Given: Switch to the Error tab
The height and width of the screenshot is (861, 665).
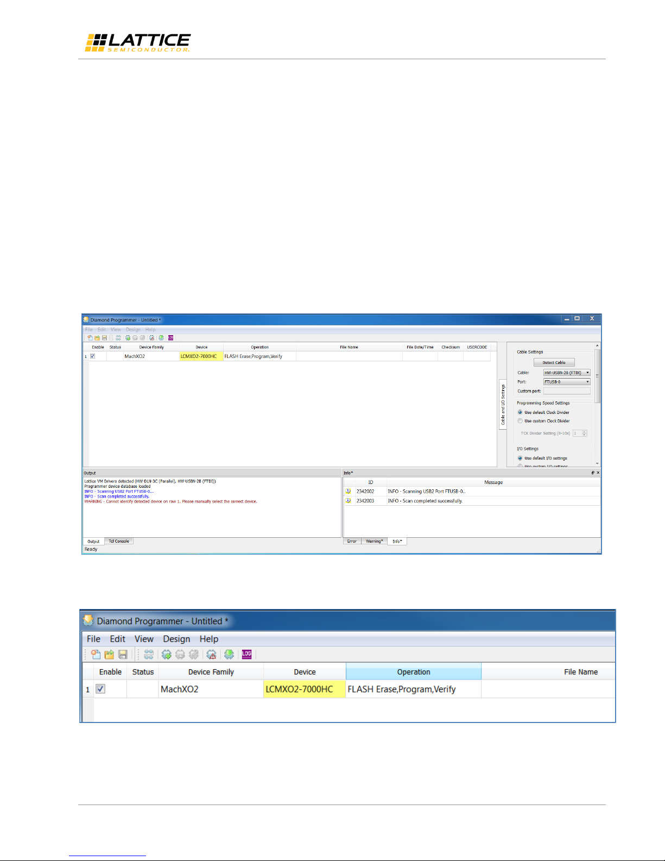Looking at the screenshot, I should tap(352, 541).
